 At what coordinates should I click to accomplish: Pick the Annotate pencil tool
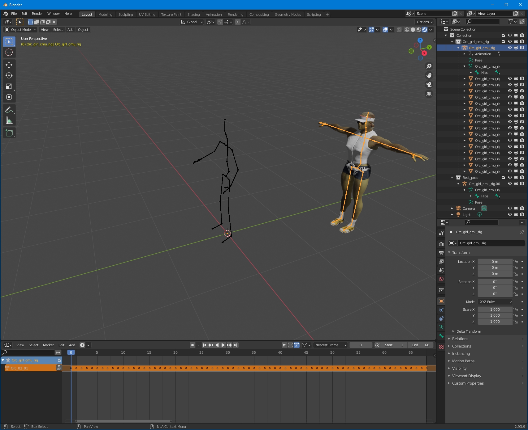[x=9, y=110]
